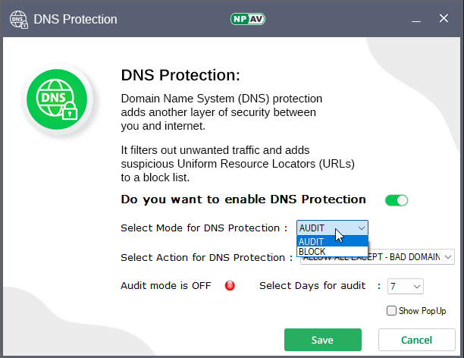Click the 'DNS Protection:' bold heading
Image resolution: width=464 pixels, height=358 pixels.
click(x=180, y=75)
